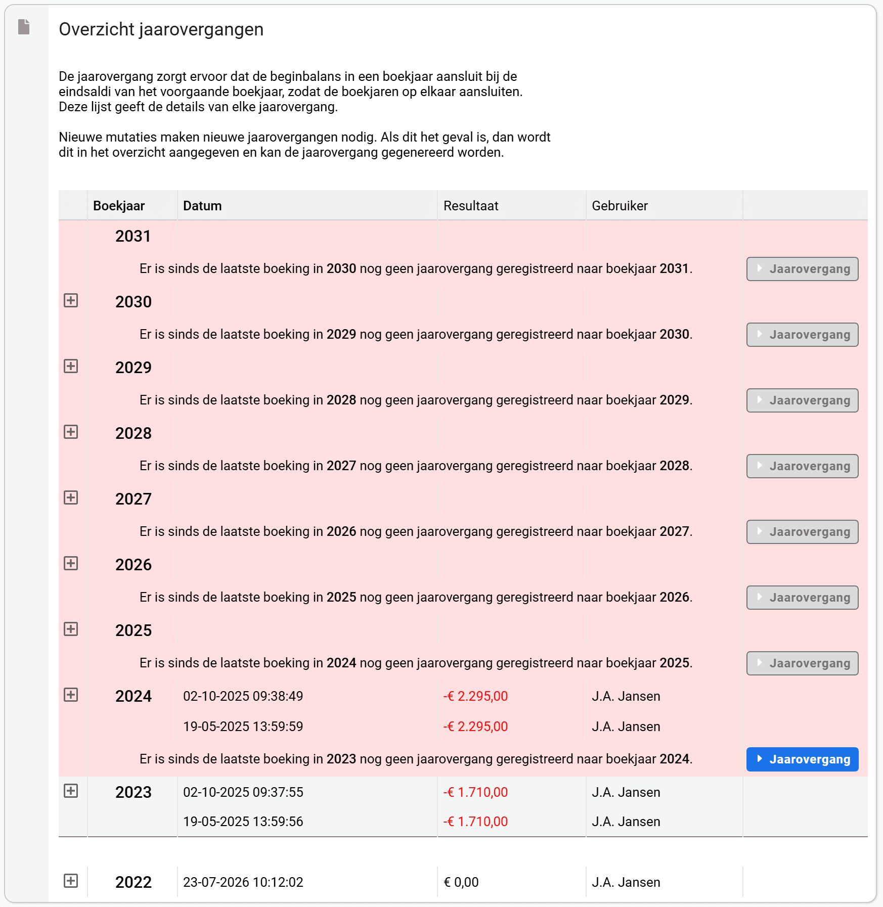Viewport: 883px width, 907px height.
Task: Click the € 0,00 result for 2022
Action: point(461,882)
